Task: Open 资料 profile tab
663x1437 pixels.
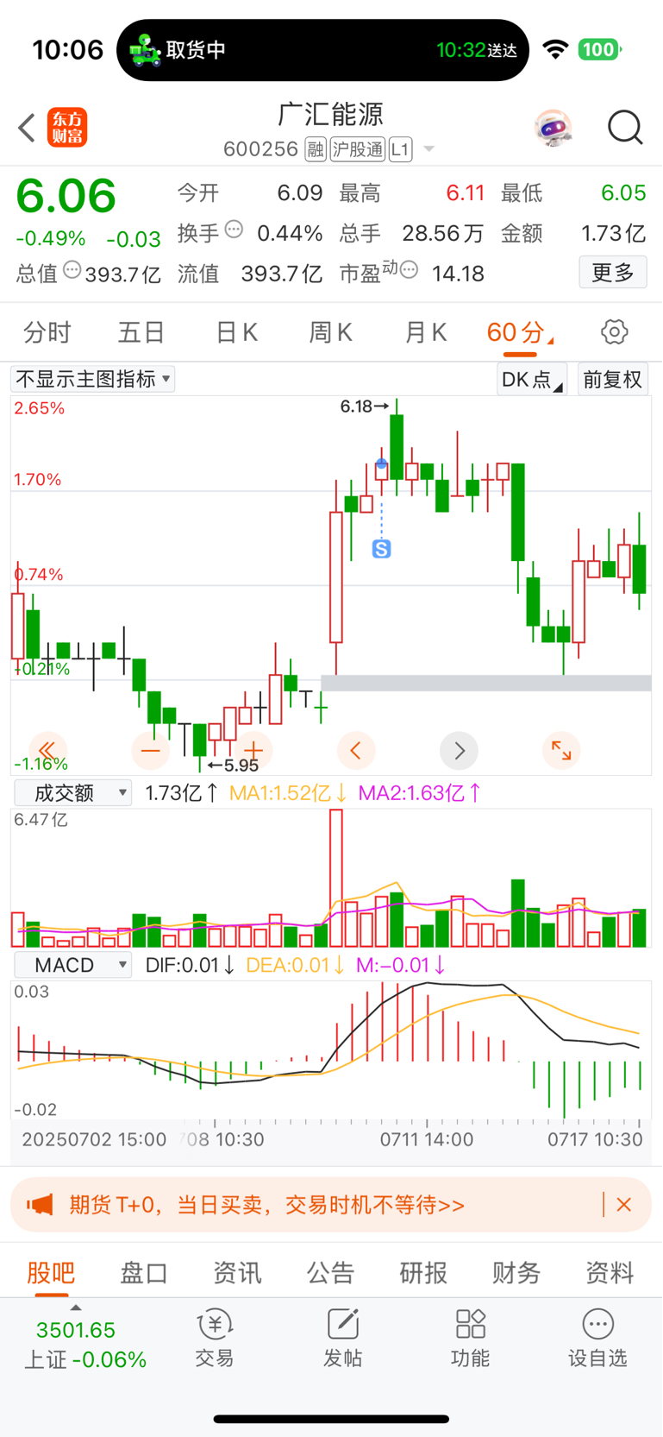Action: point(610,1272)
